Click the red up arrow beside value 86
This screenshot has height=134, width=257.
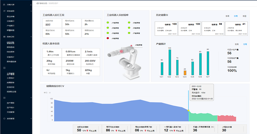116,131
